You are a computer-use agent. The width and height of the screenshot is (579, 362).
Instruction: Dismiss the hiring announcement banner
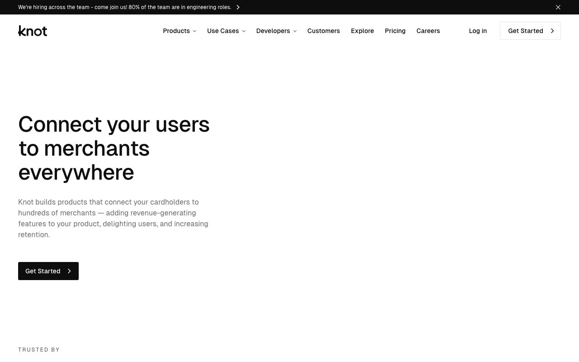(x=558, y=7)
